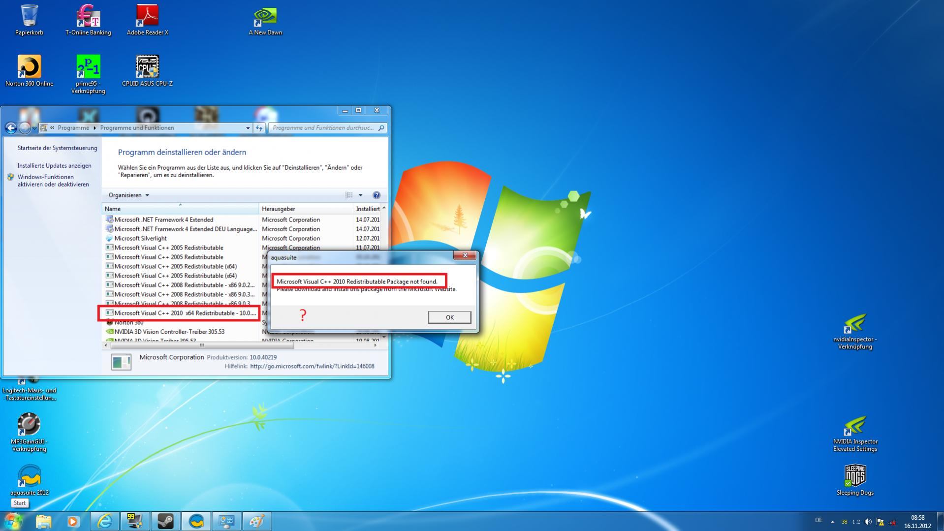Click the change view icon in the toolbar
The height and width of the screenshot is (531, 944).
tap(348, 195)
